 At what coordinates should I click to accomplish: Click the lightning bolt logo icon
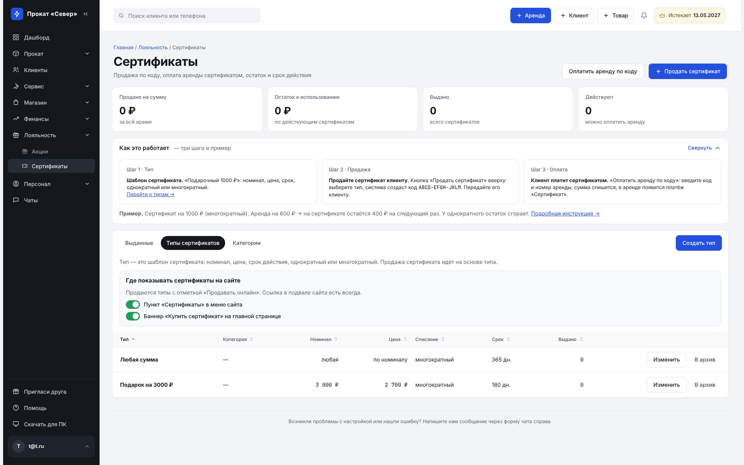17,14
